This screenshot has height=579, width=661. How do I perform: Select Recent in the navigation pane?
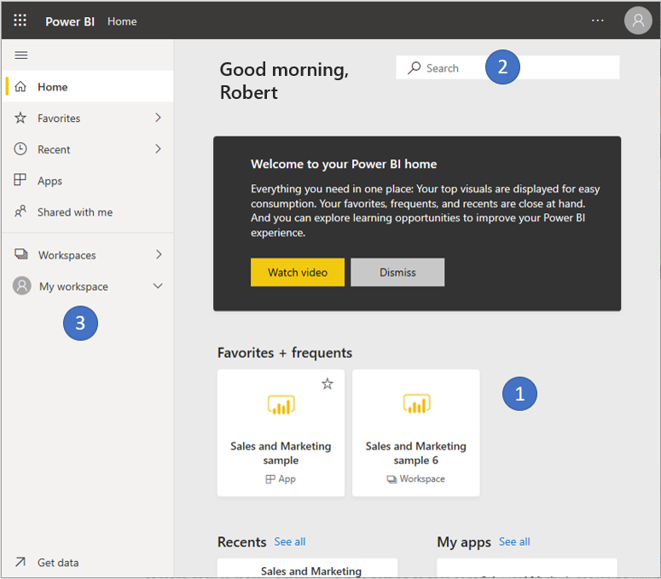[88, 149]
